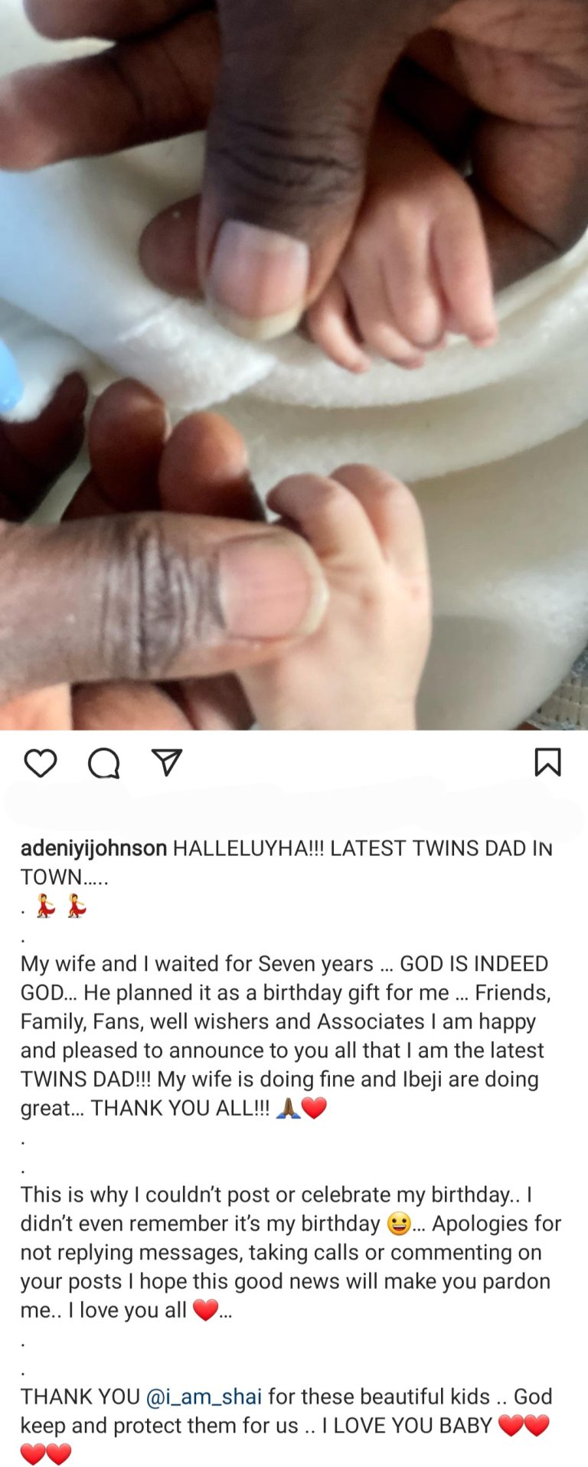Click red heart after "I love you all"
588x1467 pixels.
205,1310
